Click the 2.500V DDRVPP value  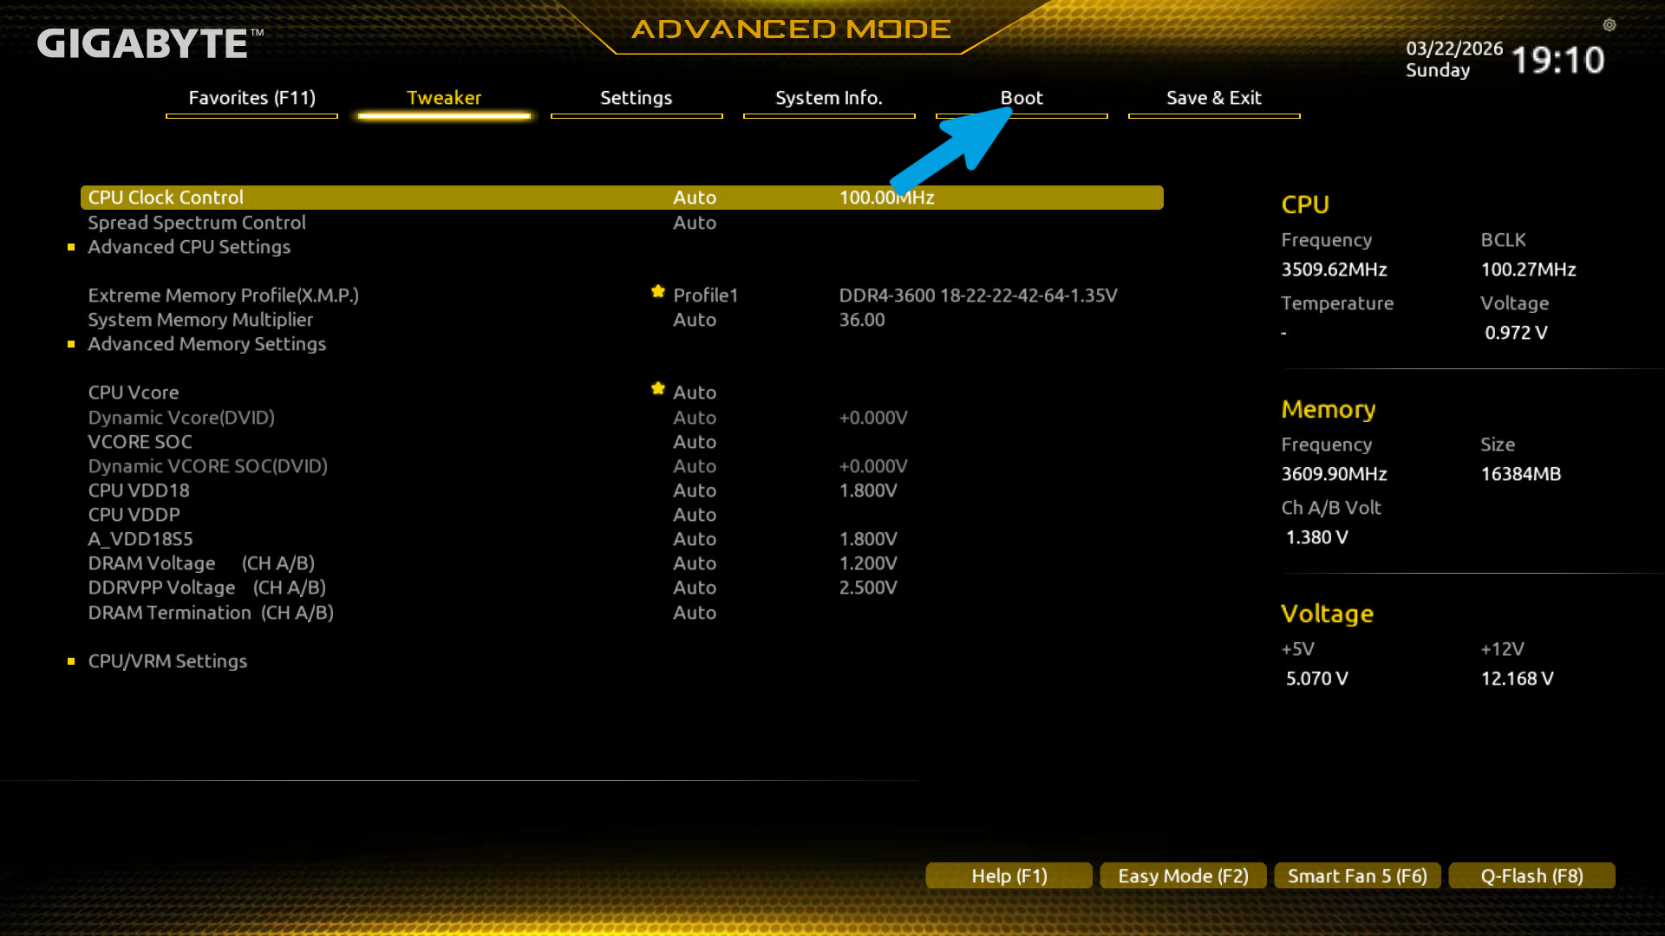point(868,588)
